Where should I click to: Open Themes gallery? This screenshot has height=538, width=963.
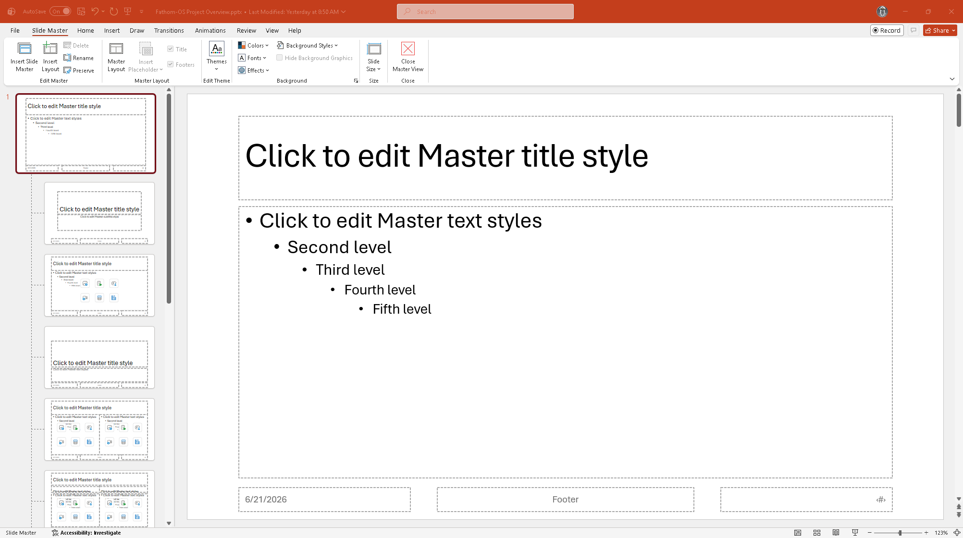pyautogui.click(x=217, y=57)
